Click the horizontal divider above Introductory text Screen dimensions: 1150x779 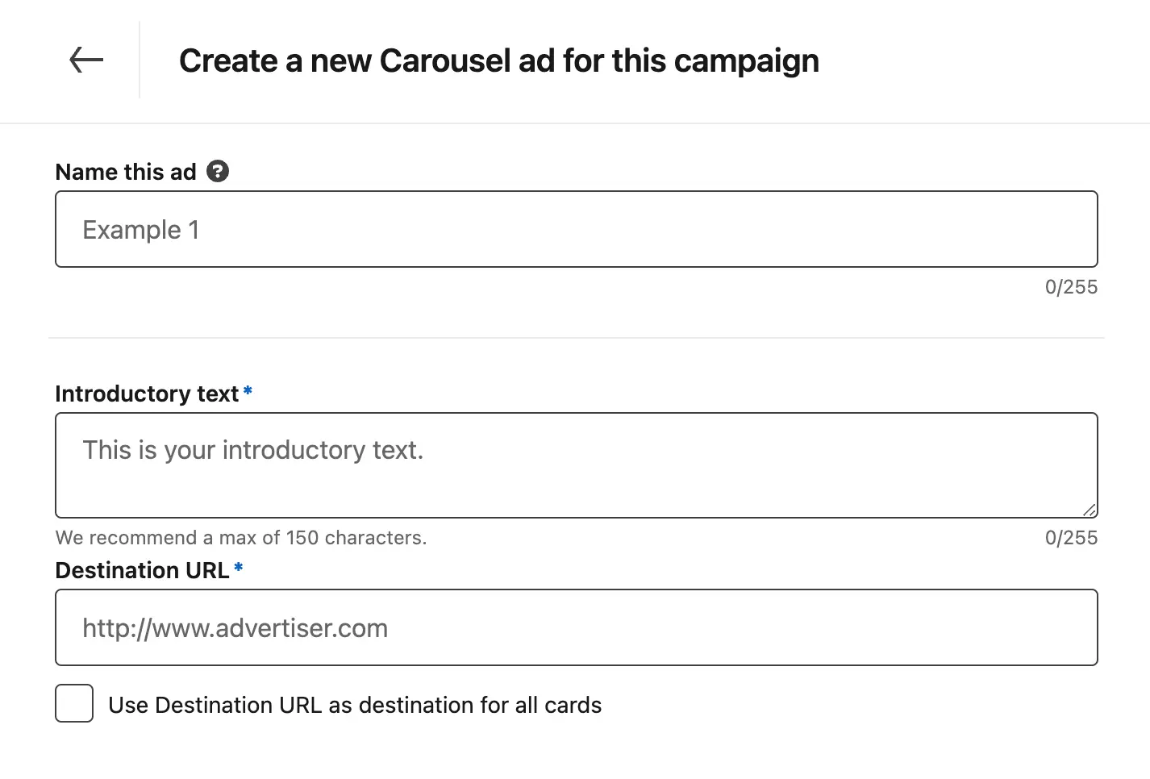577,338
